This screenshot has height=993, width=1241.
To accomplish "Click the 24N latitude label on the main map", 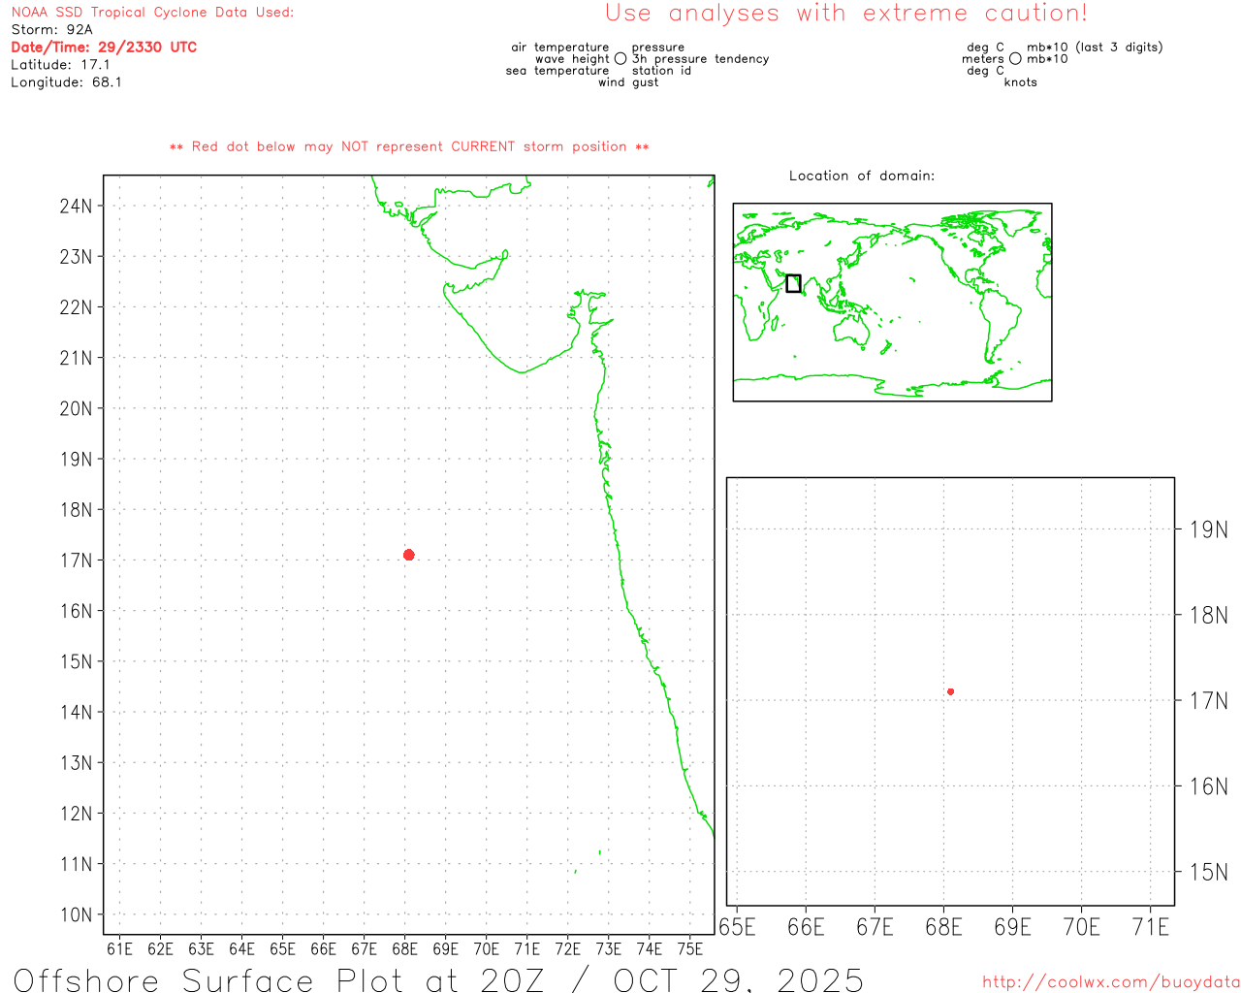I will click(x=76, y=206).
